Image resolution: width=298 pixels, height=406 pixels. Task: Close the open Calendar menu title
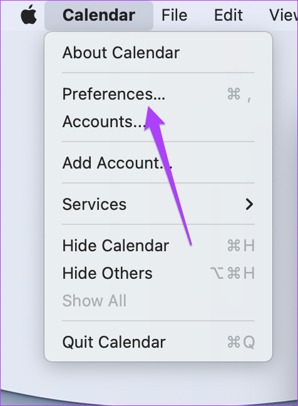tap(99, 15)
